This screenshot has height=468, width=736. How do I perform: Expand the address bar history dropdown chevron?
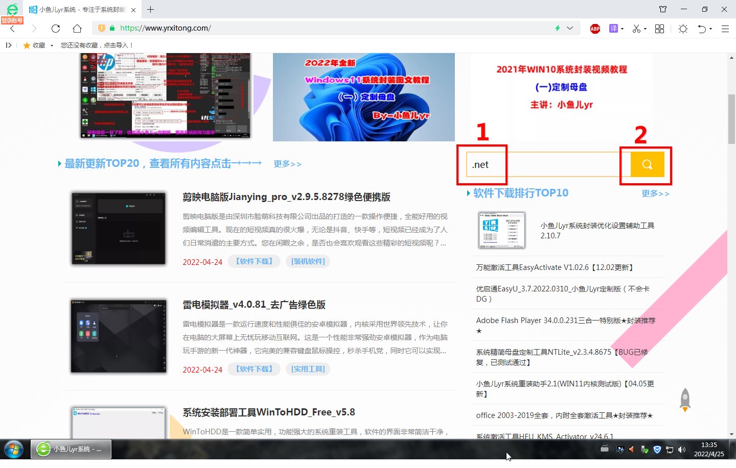[x=570, y=28]
